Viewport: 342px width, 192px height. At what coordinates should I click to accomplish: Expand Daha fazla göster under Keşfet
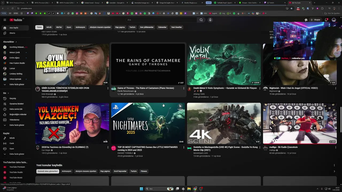click(15, 154)
